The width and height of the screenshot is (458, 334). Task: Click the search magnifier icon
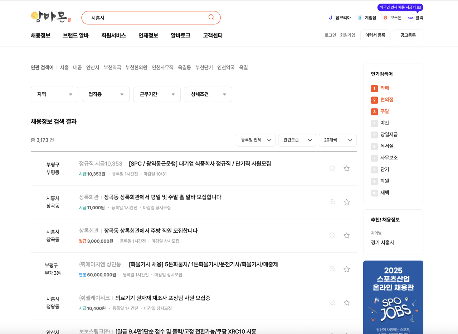pos(211,17)
